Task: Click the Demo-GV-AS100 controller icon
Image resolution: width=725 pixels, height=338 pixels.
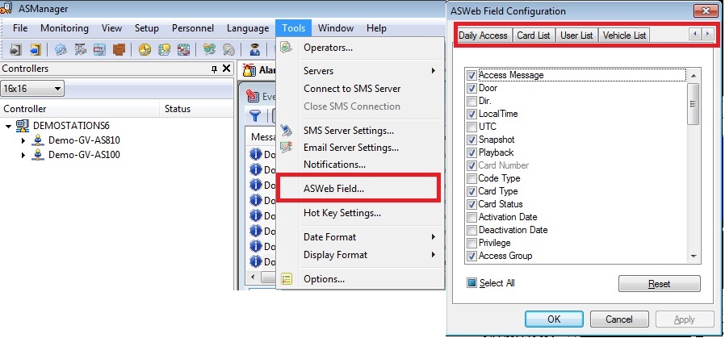Action: click(x=38, y=155)
